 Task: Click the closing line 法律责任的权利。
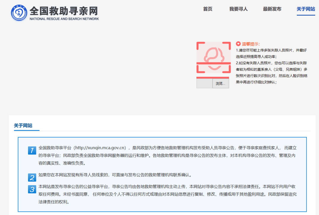coord(54,202)
